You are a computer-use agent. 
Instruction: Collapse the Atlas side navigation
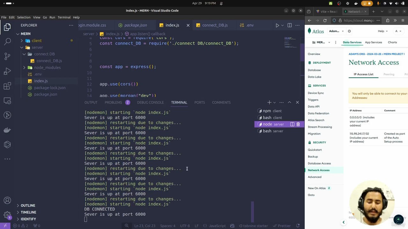(343, 222)
